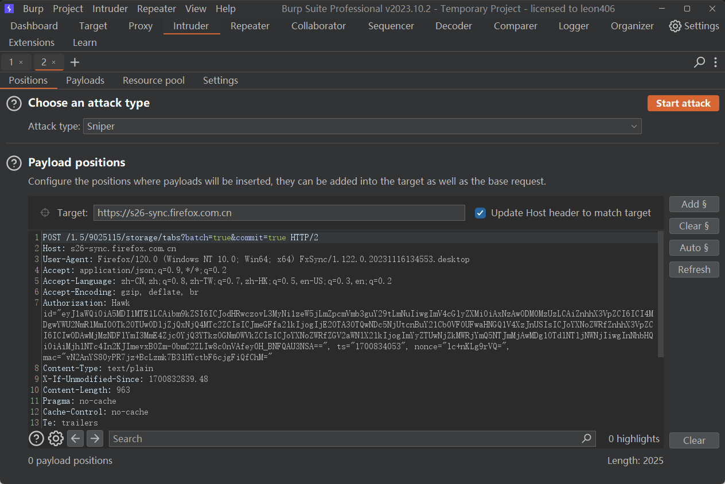Click the magnifier search icon near tab bar
This screenshot has width=725, height=484.
coord(699,62)
